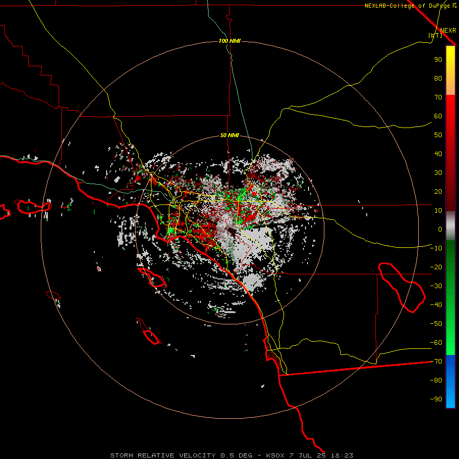459x459 pixels.
Task: Pick the blue segment of the color bar
Action: (x=450, y=381)
